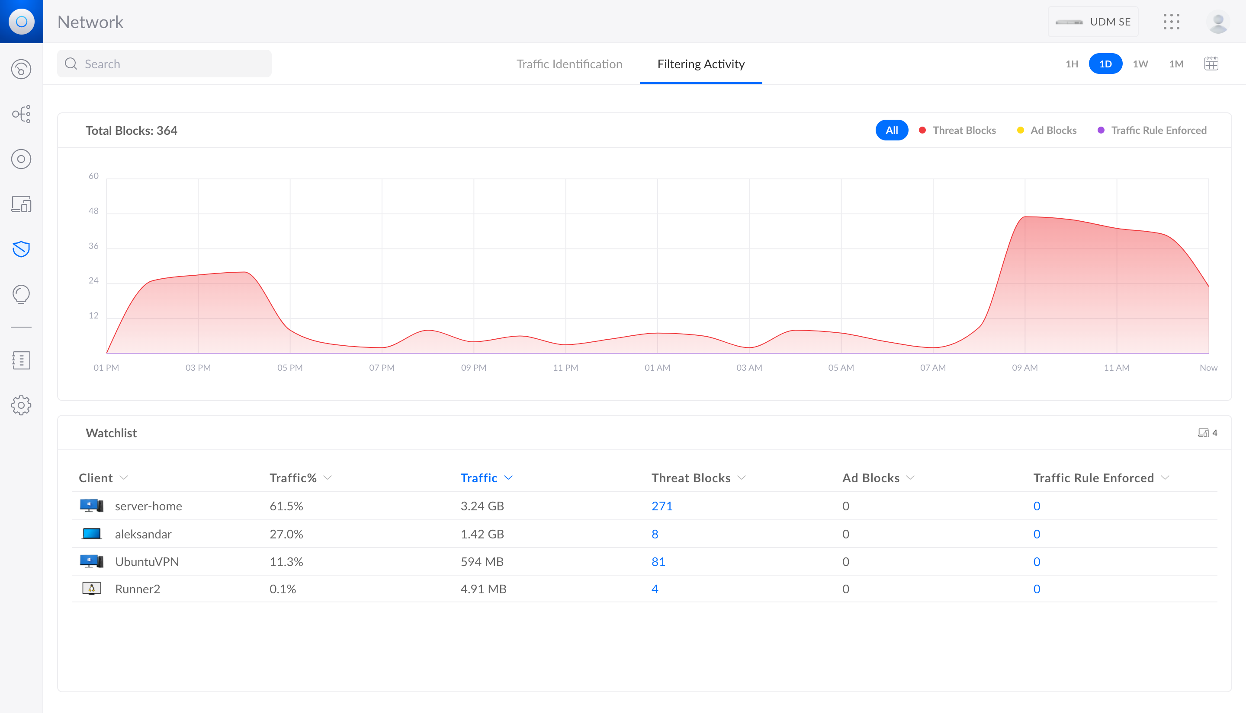Click the Threat Blocks red legend dot

pos(922,130)
